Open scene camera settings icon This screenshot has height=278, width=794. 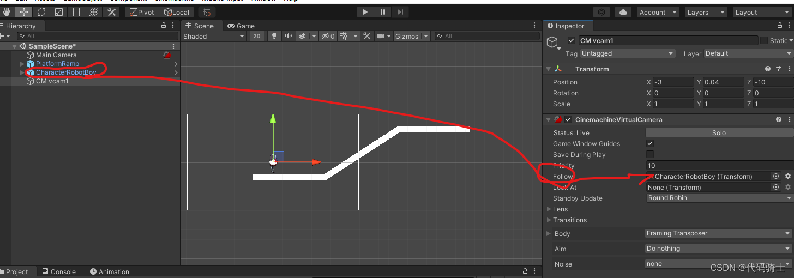pos(381,36)
